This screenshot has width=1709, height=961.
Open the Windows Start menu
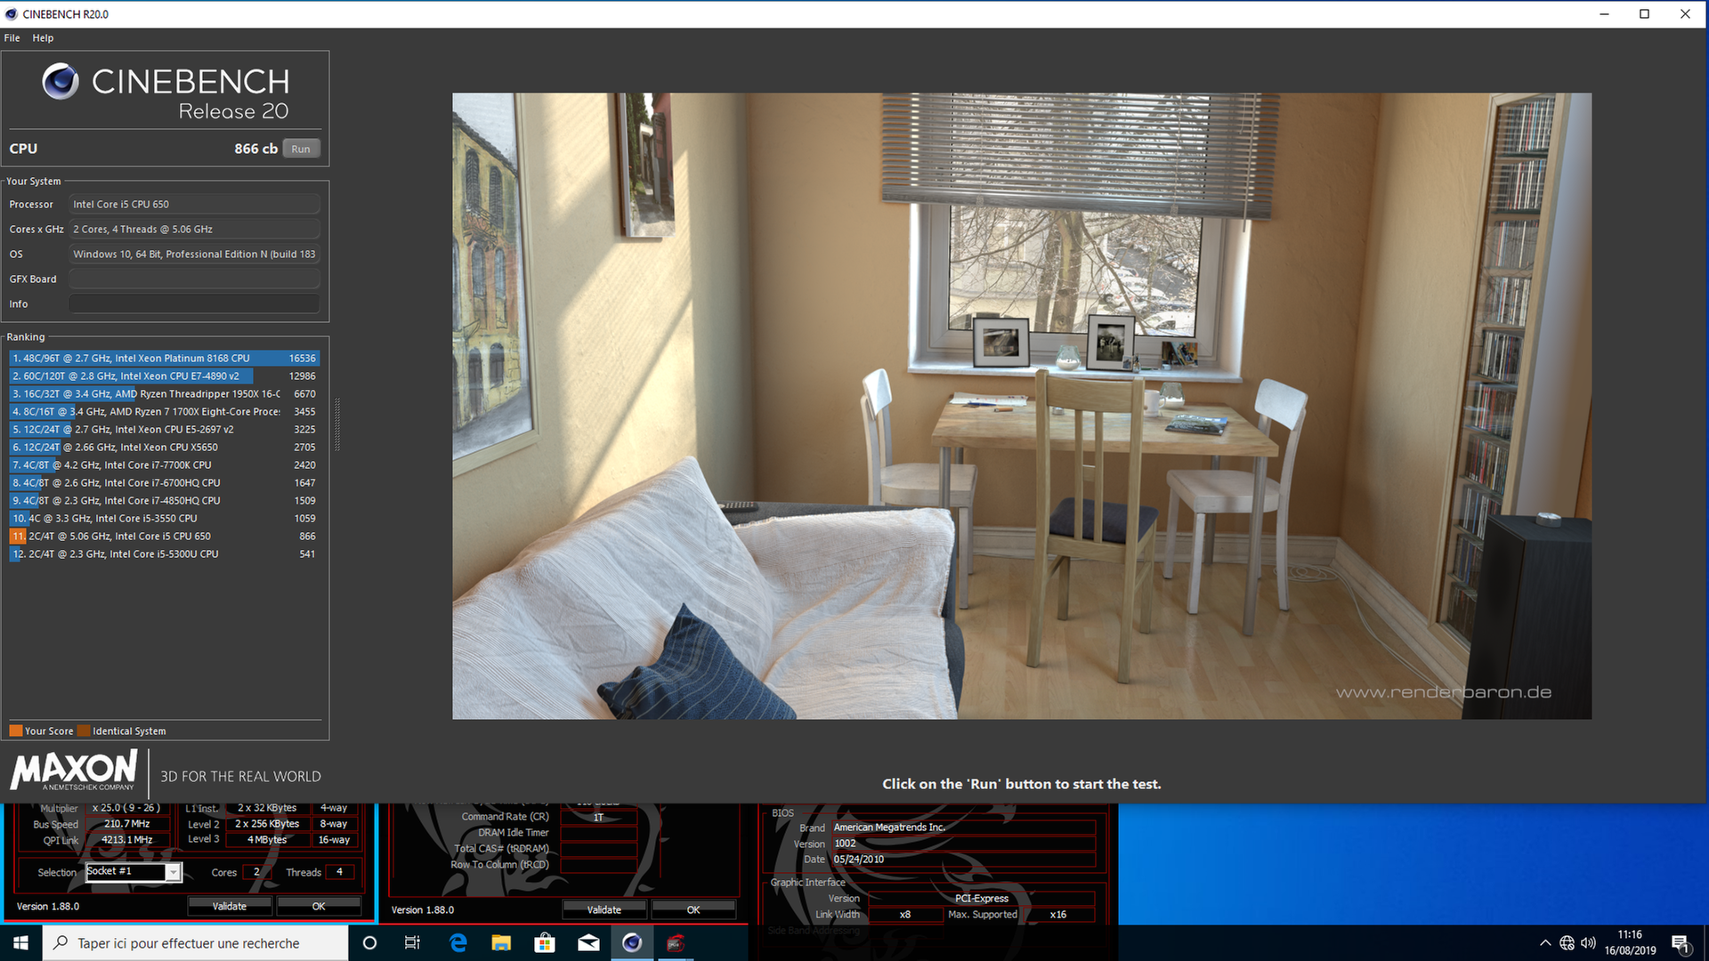[20, 943]
